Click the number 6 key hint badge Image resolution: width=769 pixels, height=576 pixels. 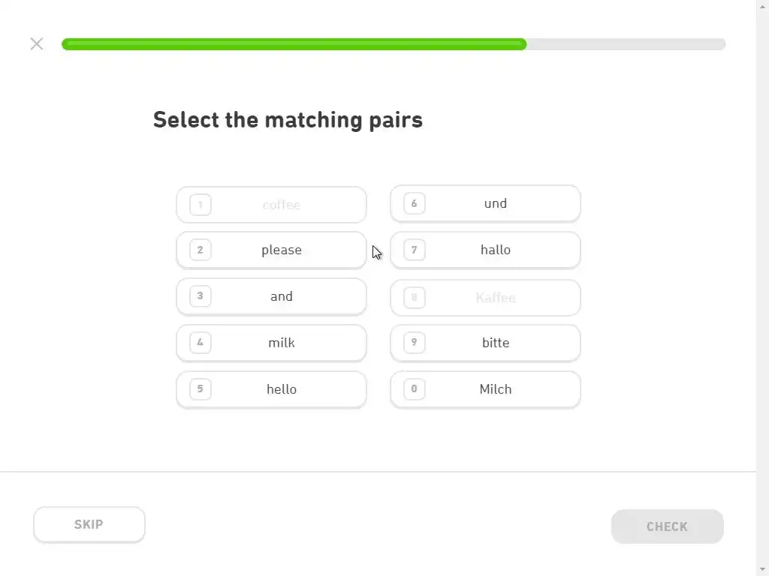pos(414,203)
